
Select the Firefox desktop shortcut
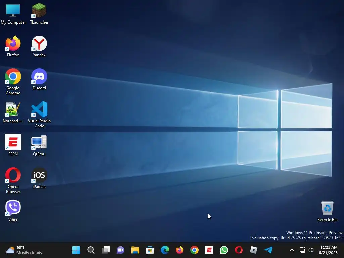pos(13,46)
